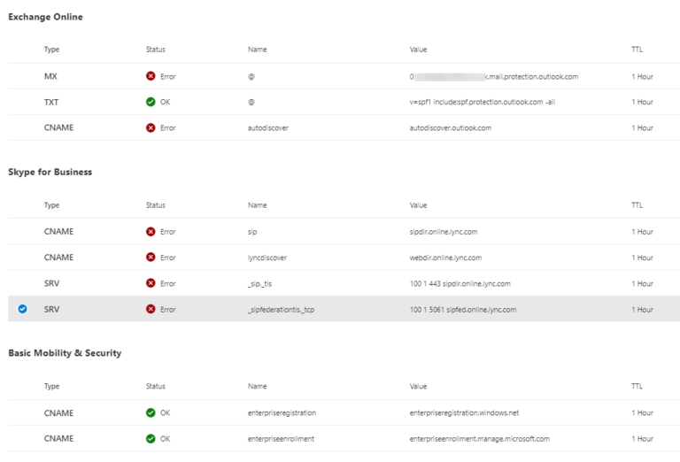Image resolution: width=680 pixels, height=462 pixels.
Task: Click the Value column header under Skype for Business
Action: pos(418,205)
